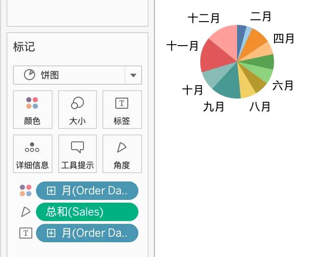This screenshot has width=310, height=257.
Task: Select the 总和(Sales) green pill
Action: pos(87,212)
